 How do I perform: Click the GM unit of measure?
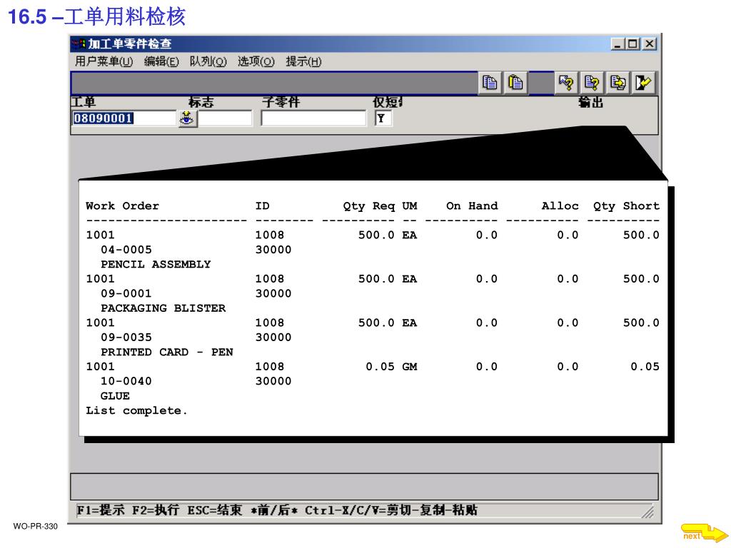410,367
